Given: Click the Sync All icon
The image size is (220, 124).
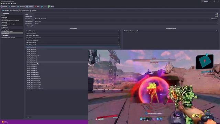Looking at the screenshot, I should tap(31, 11).
